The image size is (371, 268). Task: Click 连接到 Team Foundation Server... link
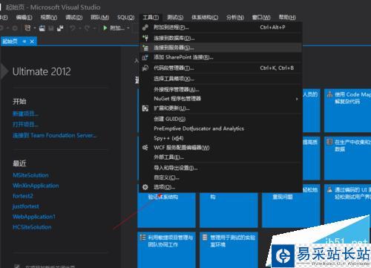pyautogui.click(x=55, y=135)
